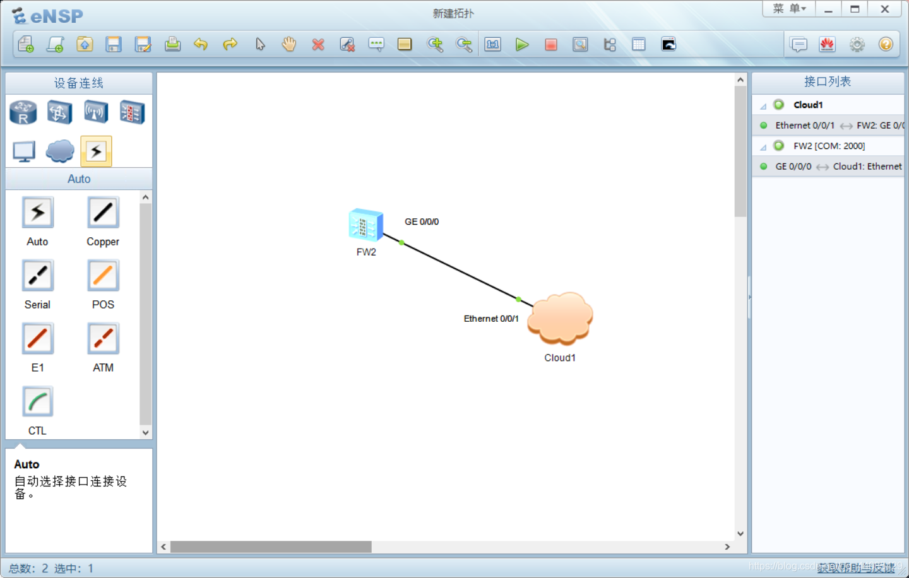Click the 获取帮助与反馈 link

pyautogui.click(x=856, y=568)
